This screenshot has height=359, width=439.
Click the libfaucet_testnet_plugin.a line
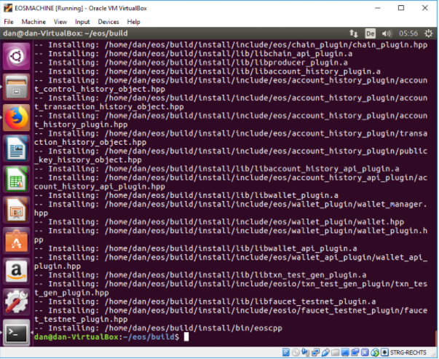click(205, 301)
